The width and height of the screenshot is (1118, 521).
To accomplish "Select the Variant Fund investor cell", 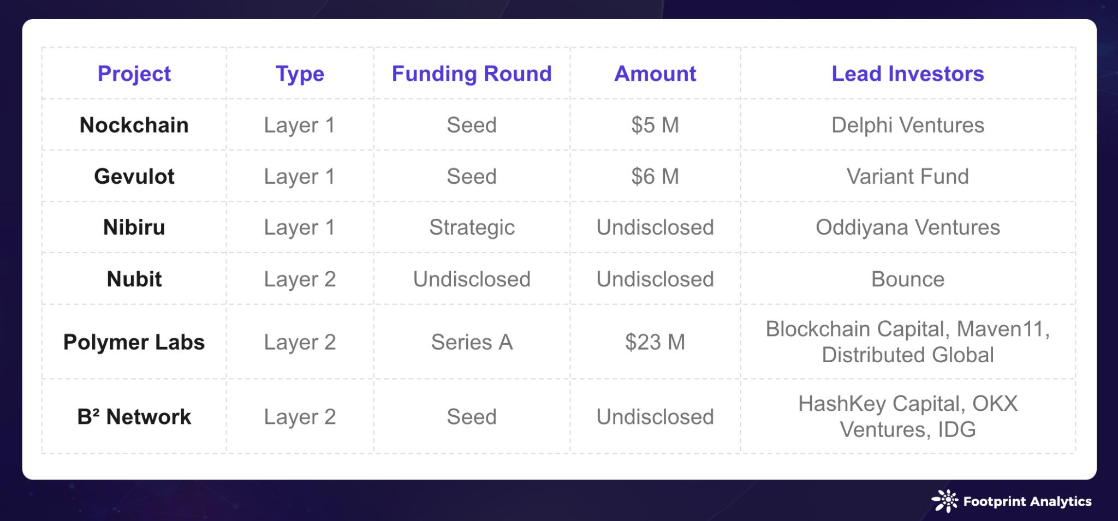I will 908,176.
